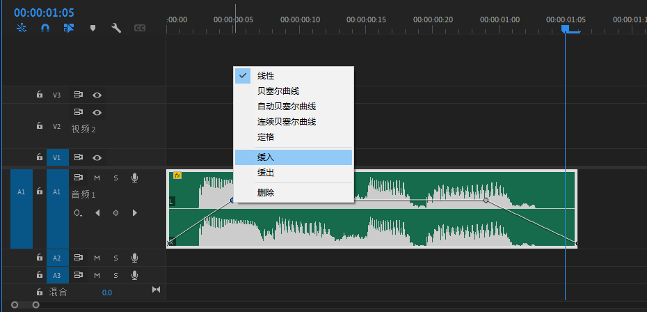The image size is (647, 312).
Task: Go to next keyframe on A1
Action: [134, 212]
